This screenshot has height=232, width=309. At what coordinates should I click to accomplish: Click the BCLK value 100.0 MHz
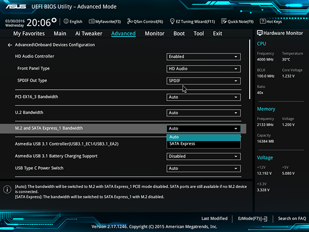[x=265, y=76]
